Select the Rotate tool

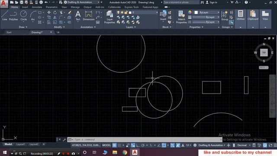coord(55,13)
